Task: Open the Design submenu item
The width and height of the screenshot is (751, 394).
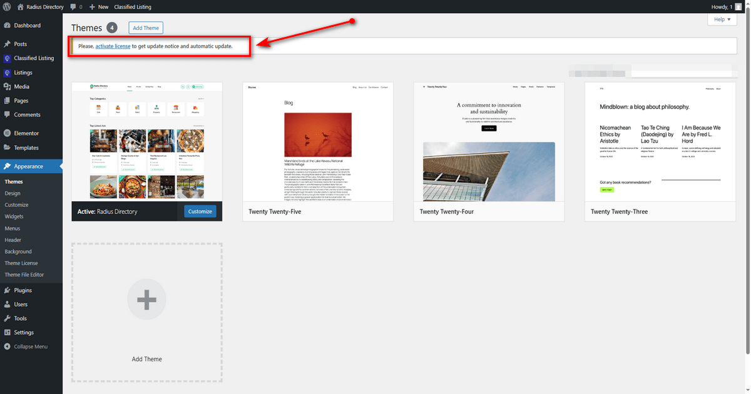Action: [x=13, y=193]
